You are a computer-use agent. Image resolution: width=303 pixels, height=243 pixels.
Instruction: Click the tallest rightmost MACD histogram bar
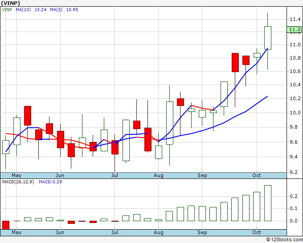[268, 203]
